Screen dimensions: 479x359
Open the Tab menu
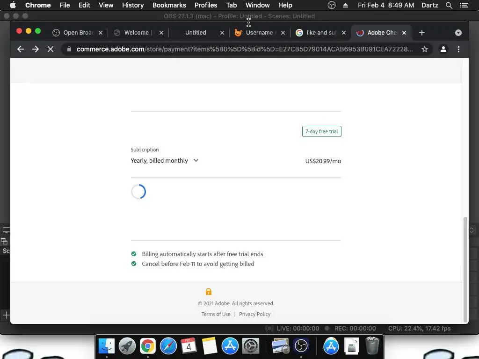coord(231,5)
